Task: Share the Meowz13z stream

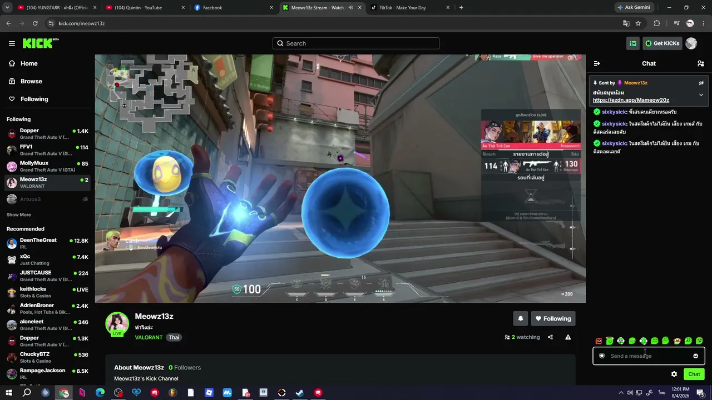Action: (550, 337)
